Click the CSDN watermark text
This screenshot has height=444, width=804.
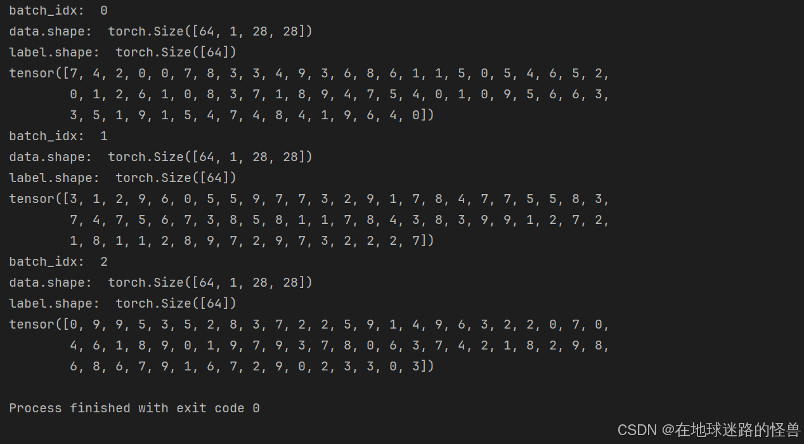pos(708,430)
